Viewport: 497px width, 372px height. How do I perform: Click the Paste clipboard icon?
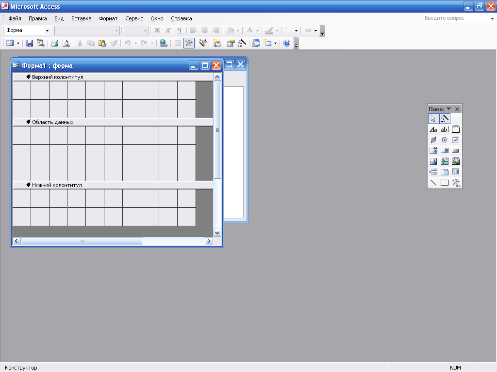(x=102, y=43)
